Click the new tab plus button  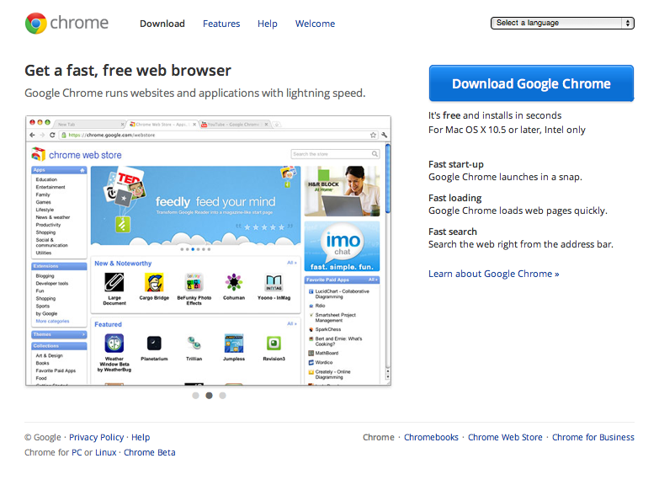point(277,125)
